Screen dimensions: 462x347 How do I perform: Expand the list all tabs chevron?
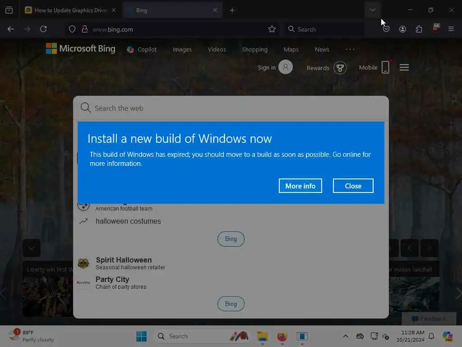(372, 10)
